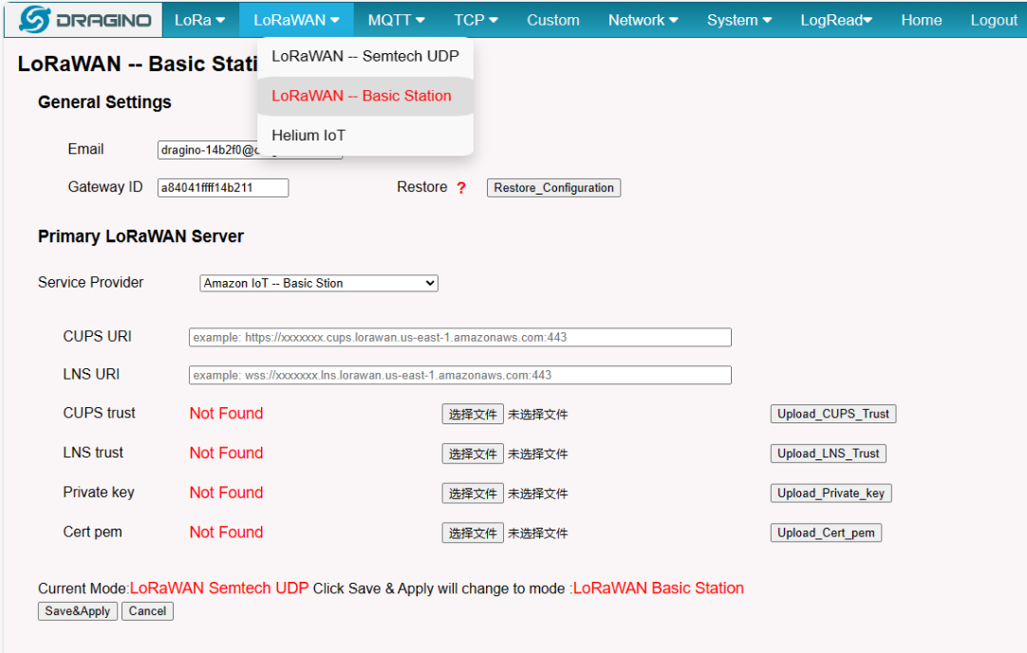
Task: Click the Upload_CUPS_Trust button
Action: click(833, 414)
